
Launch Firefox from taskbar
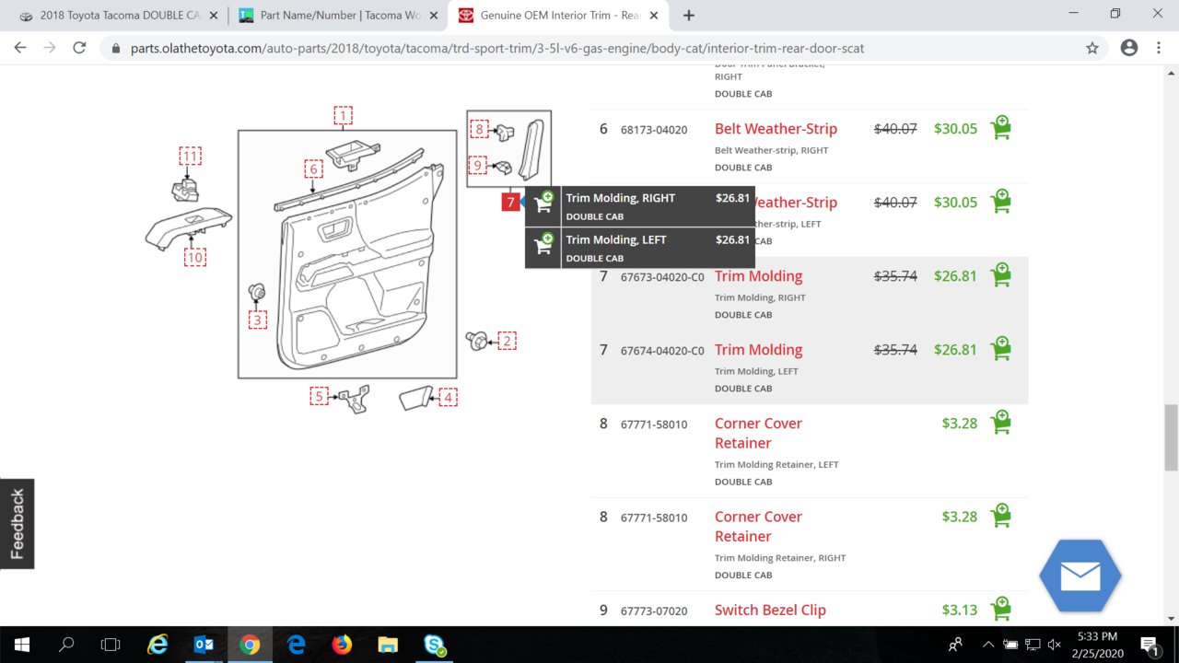pos(342,645)
